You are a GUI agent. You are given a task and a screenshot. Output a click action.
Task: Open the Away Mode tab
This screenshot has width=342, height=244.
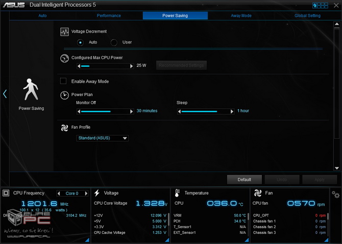pyautogui.click(x=241, y=16)
